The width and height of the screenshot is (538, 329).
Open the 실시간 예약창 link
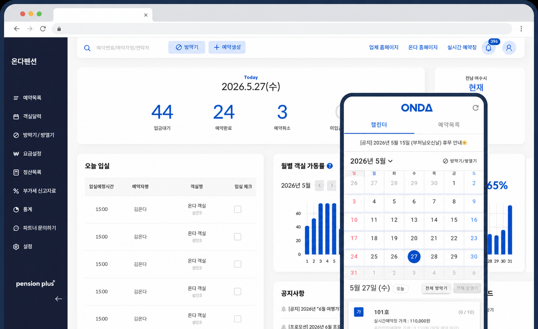[462, 48]
